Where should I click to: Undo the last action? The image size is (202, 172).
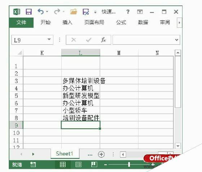[x=41, y=12]
